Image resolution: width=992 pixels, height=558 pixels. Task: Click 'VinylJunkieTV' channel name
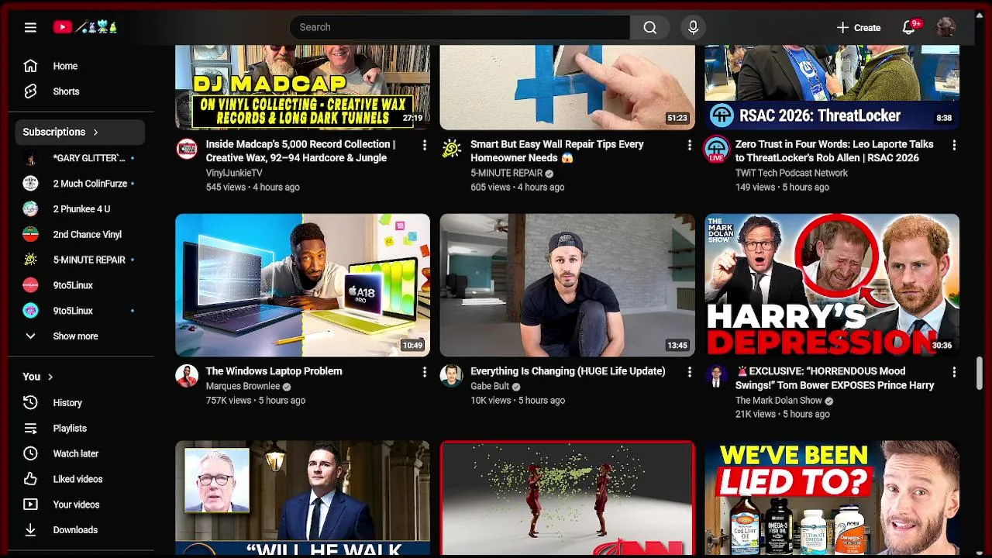(234, 173)
